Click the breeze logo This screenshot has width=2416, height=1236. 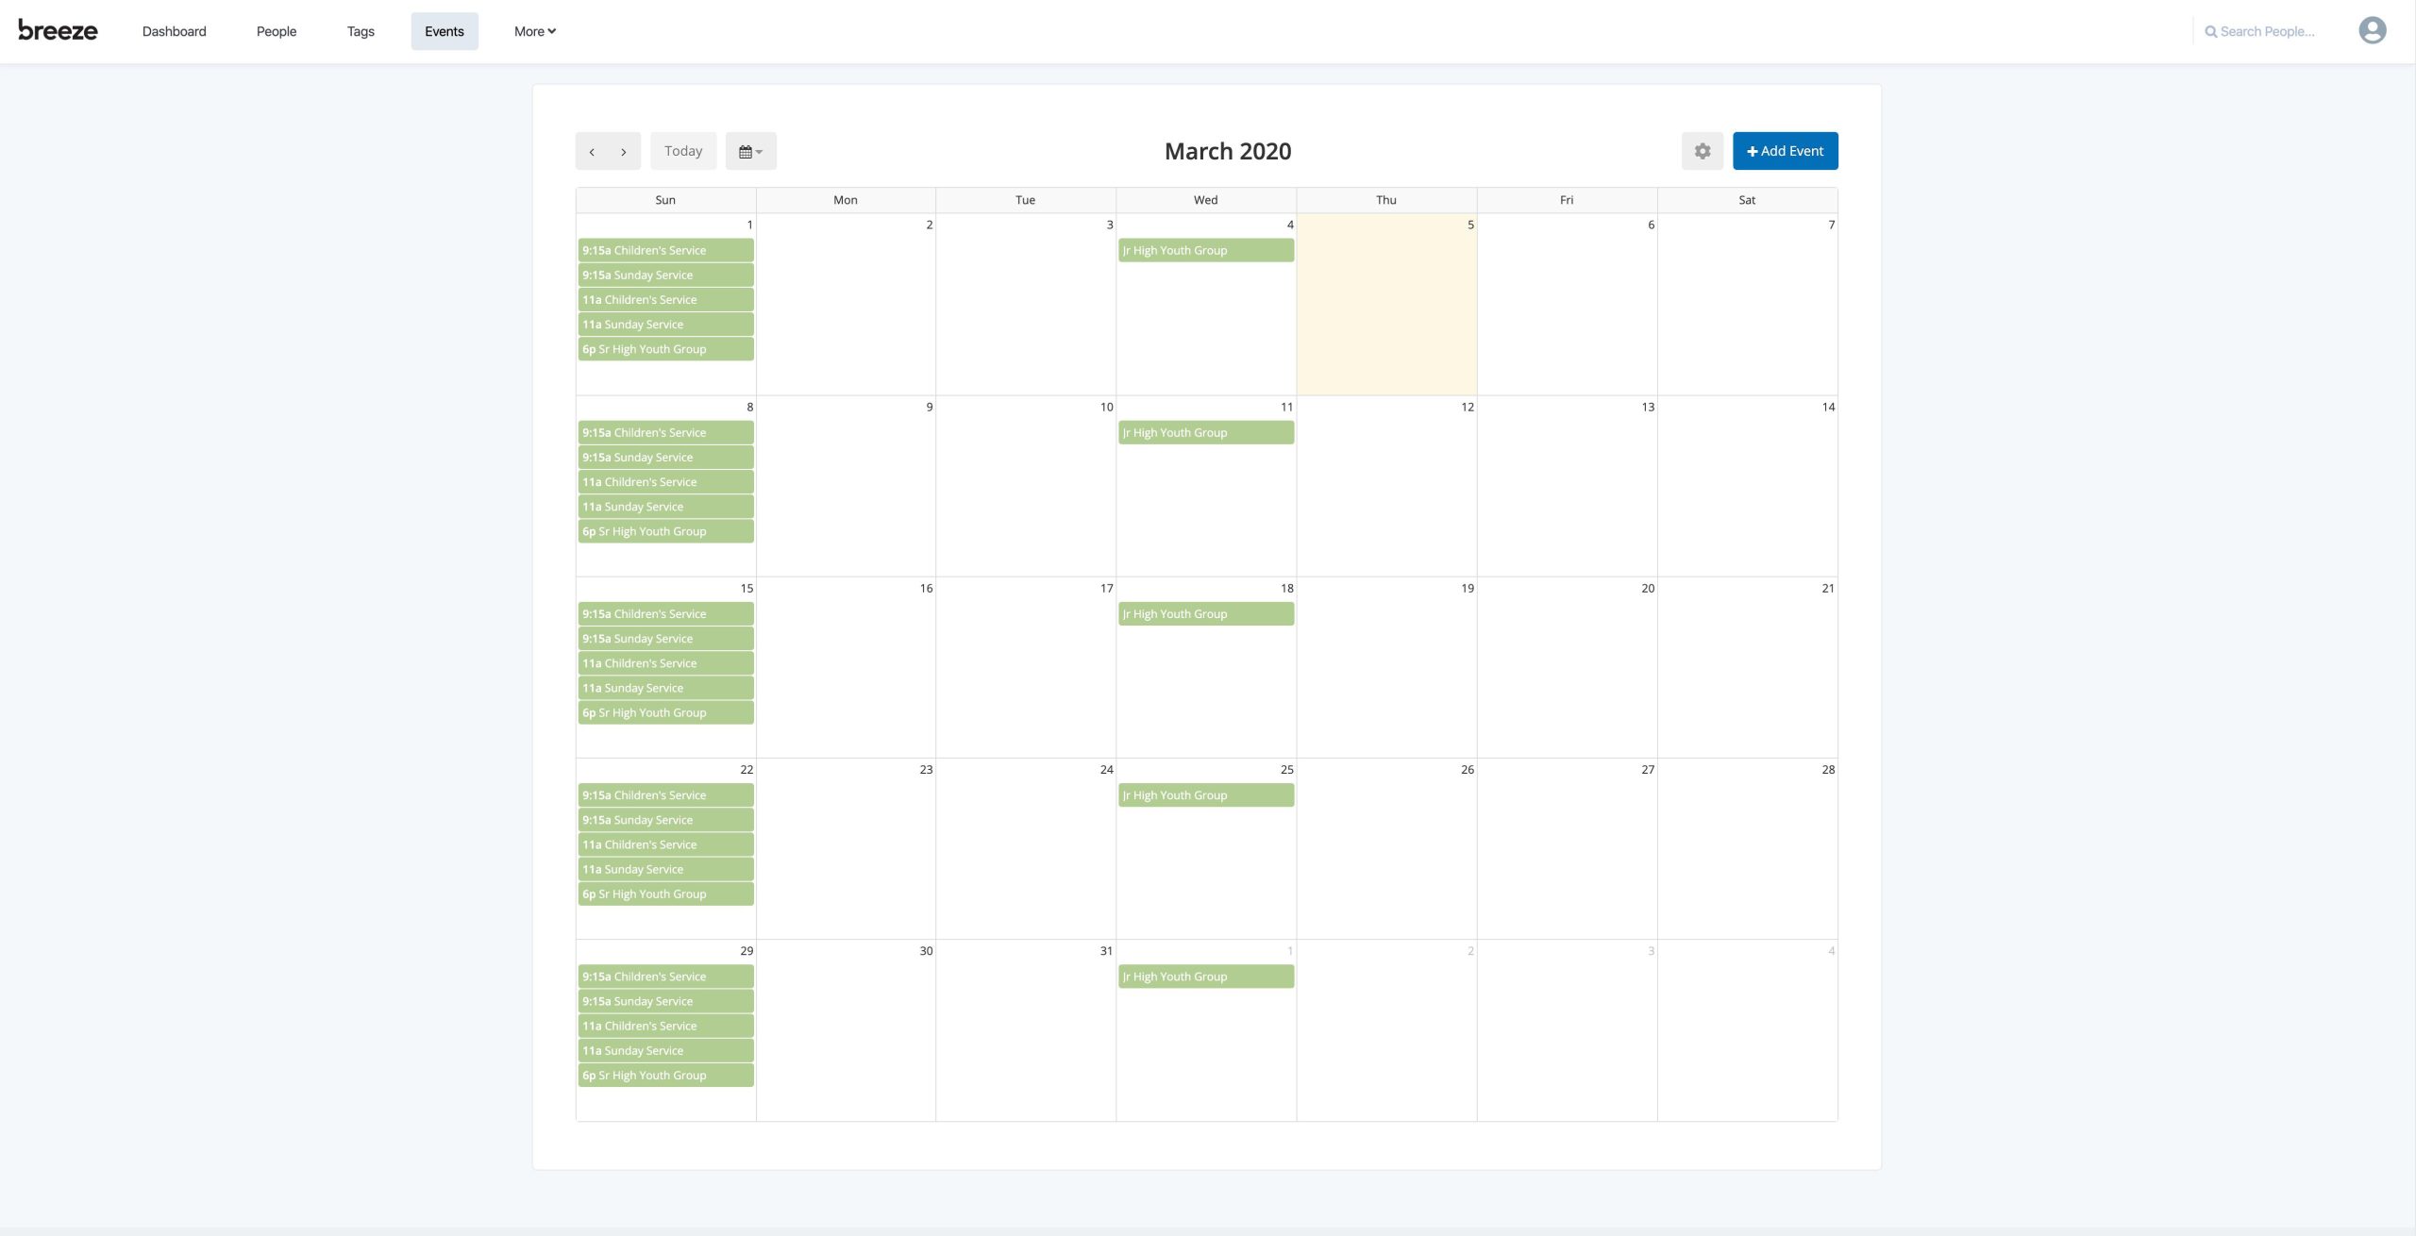tap(58, 30)
